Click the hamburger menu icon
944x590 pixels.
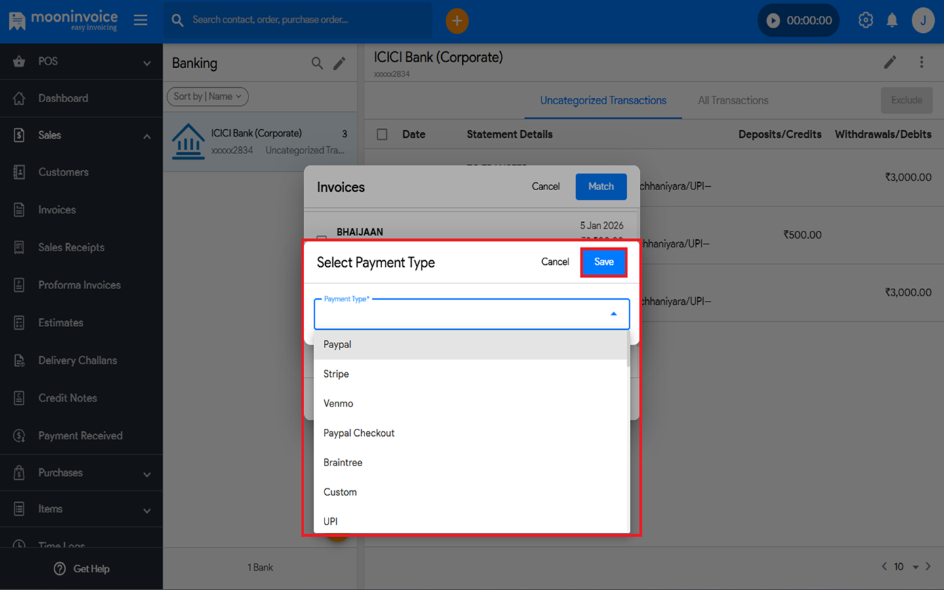[140, 20]
